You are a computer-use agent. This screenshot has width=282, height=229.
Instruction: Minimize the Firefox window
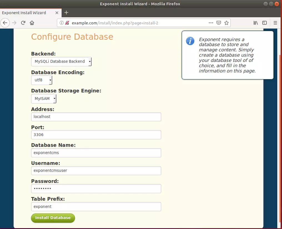(266, 4)
